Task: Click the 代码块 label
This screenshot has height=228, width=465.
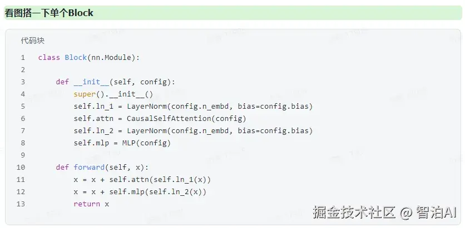Action: (33, 41)
